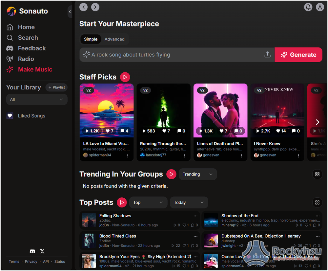
Task: Open the Blood Tinted Glass post
Action: coord(117,236)
